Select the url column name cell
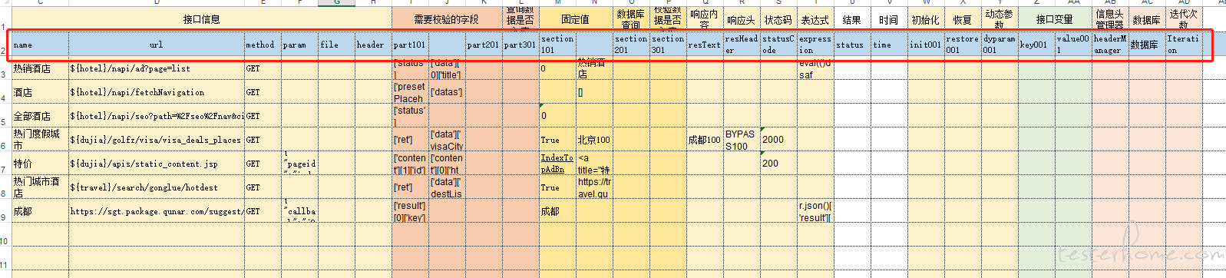The width and height of the screenshot is (1226, 278). (157, 45)
